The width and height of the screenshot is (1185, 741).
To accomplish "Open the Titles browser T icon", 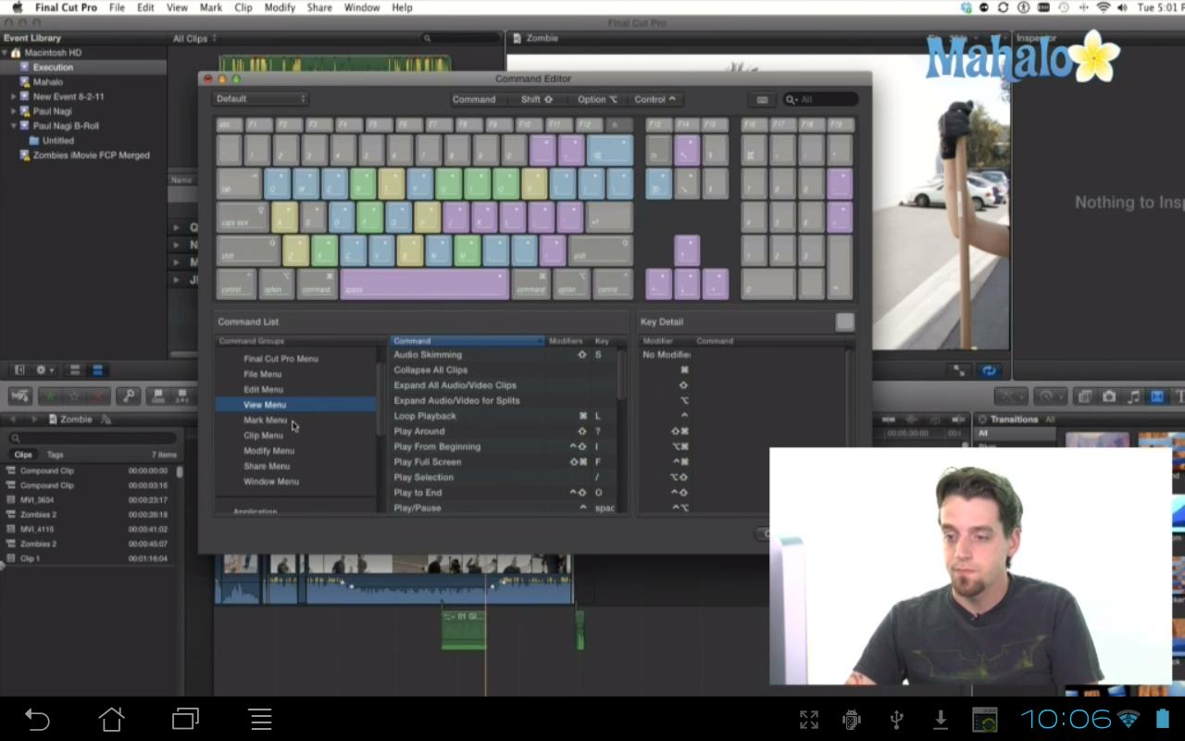I will [x=1179, y=396].
